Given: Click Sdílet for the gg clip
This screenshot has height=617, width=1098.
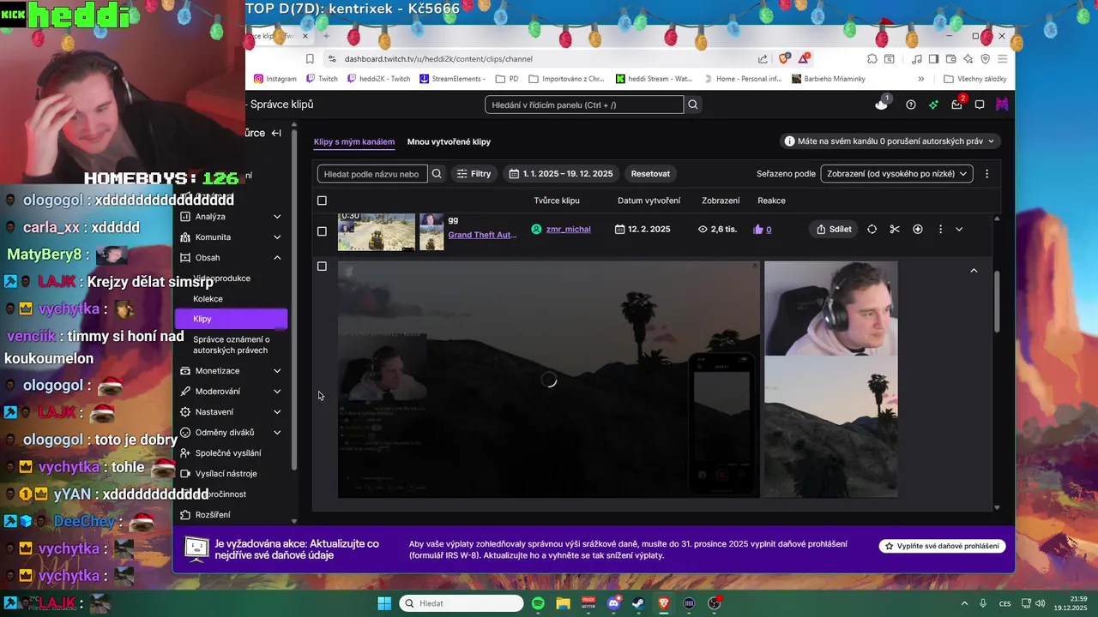Looking at the screenshot, I should click(x=834, y=230).
